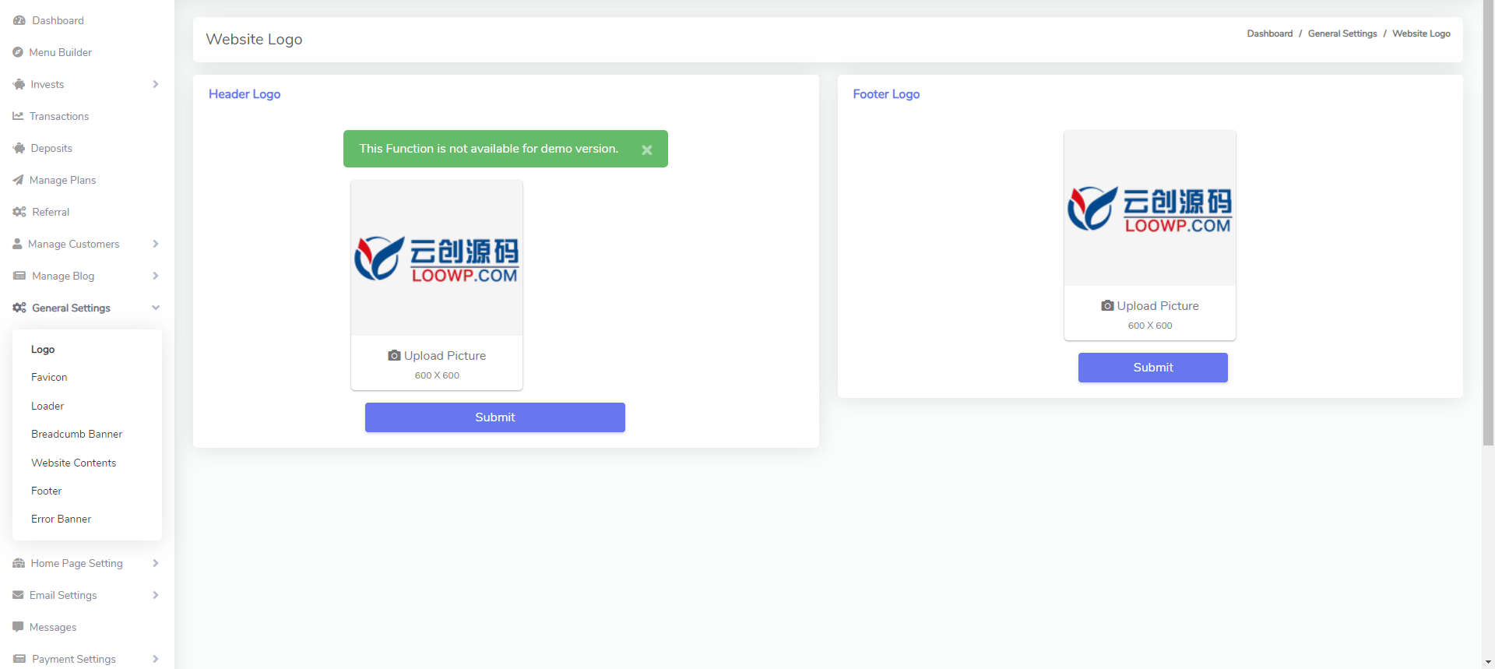Click General Settings breadcrumb link

coord(1342,33)
